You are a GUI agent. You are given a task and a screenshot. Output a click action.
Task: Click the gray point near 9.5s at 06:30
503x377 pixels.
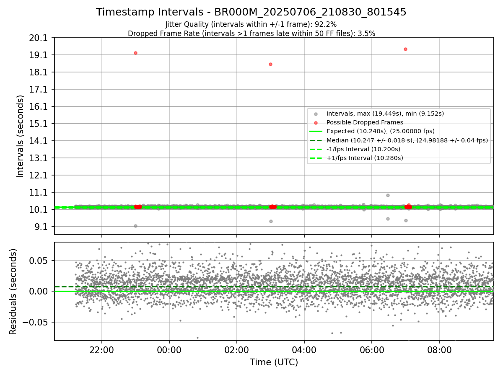388,219
